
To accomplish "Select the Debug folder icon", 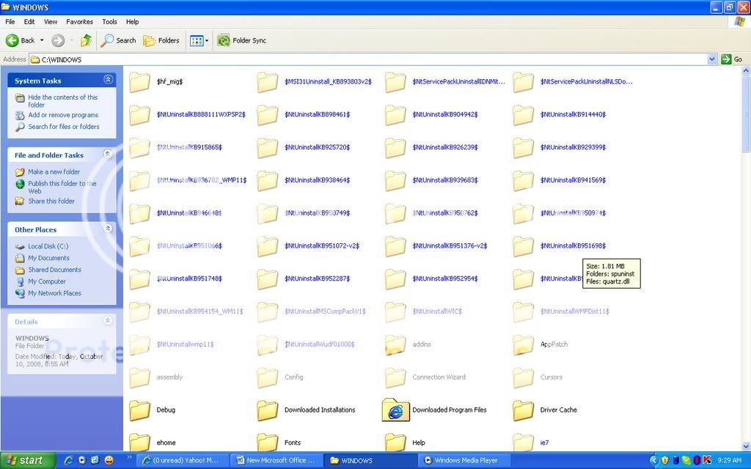I will (x=140, y=410).
